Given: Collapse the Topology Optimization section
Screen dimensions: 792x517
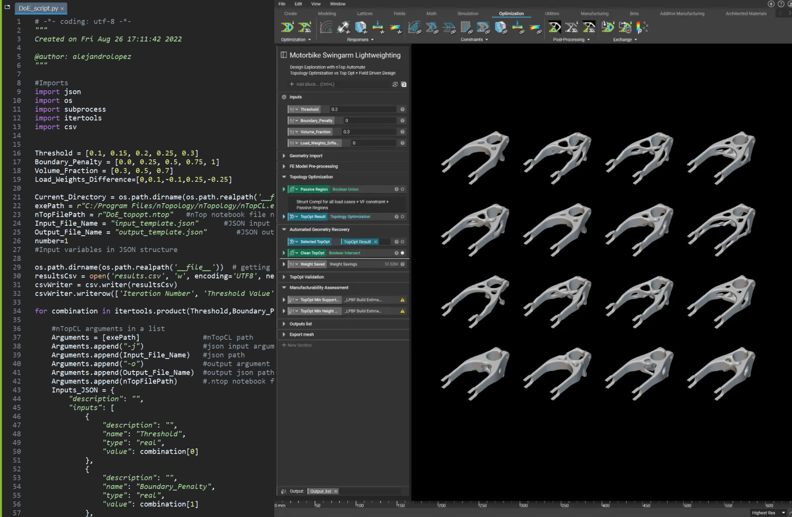Looking at the screenshot, I should coord(284,177).
